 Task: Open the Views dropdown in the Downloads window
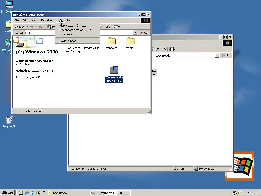click(x=172, y=49)
